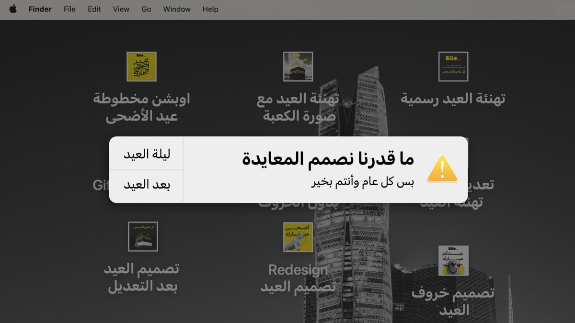The width and height of the screenshot is (575, 323).
Task: Click the ليلة العيد dialog button
Action: click(147, 154)
